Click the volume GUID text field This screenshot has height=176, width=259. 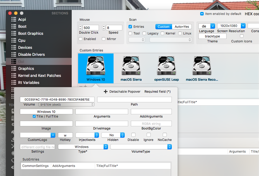(x=57, y=99)
